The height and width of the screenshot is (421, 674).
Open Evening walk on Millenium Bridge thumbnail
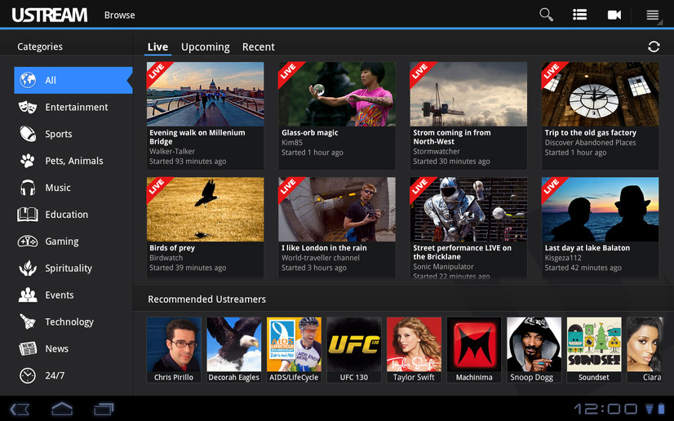pos(205,94)
